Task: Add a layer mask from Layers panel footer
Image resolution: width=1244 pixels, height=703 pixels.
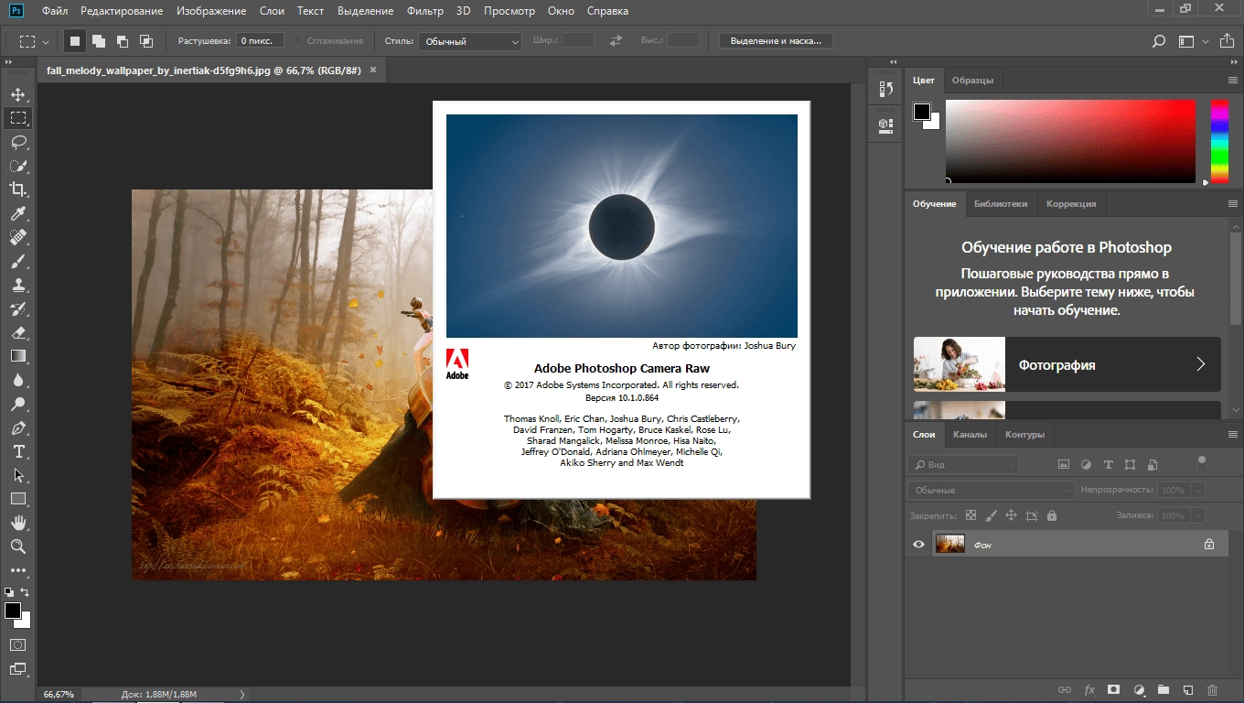Action: pos(1114,689)
